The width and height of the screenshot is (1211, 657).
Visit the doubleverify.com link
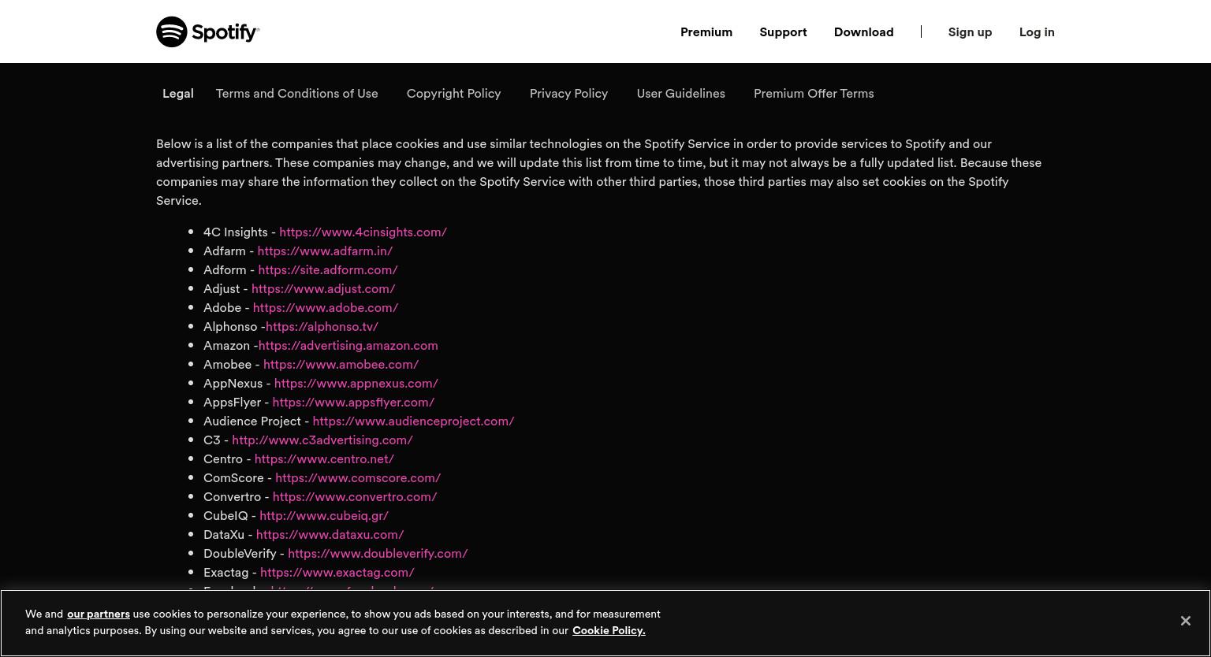[x=378, y=553]
